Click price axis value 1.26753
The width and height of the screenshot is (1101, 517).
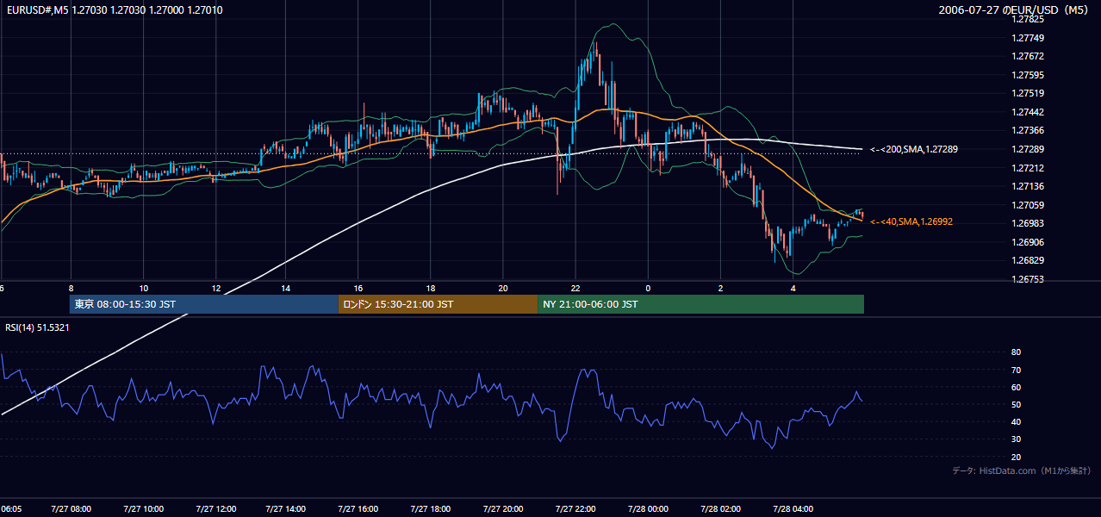click(1027, 279)
